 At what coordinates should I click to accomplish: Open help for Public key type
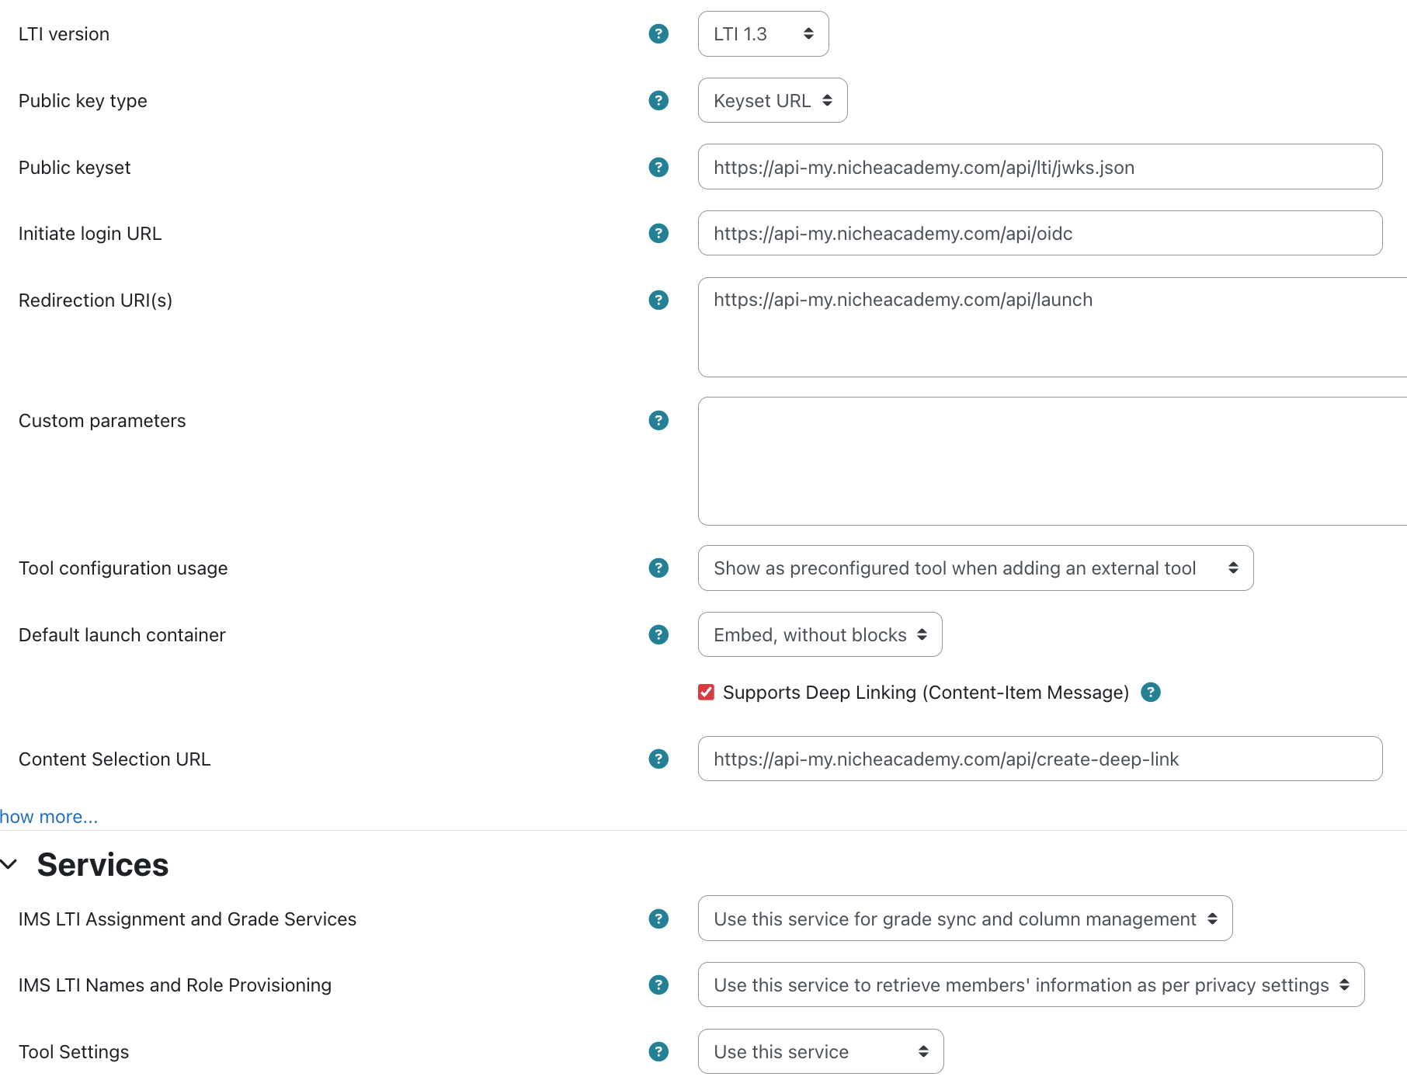pos(658,101)
